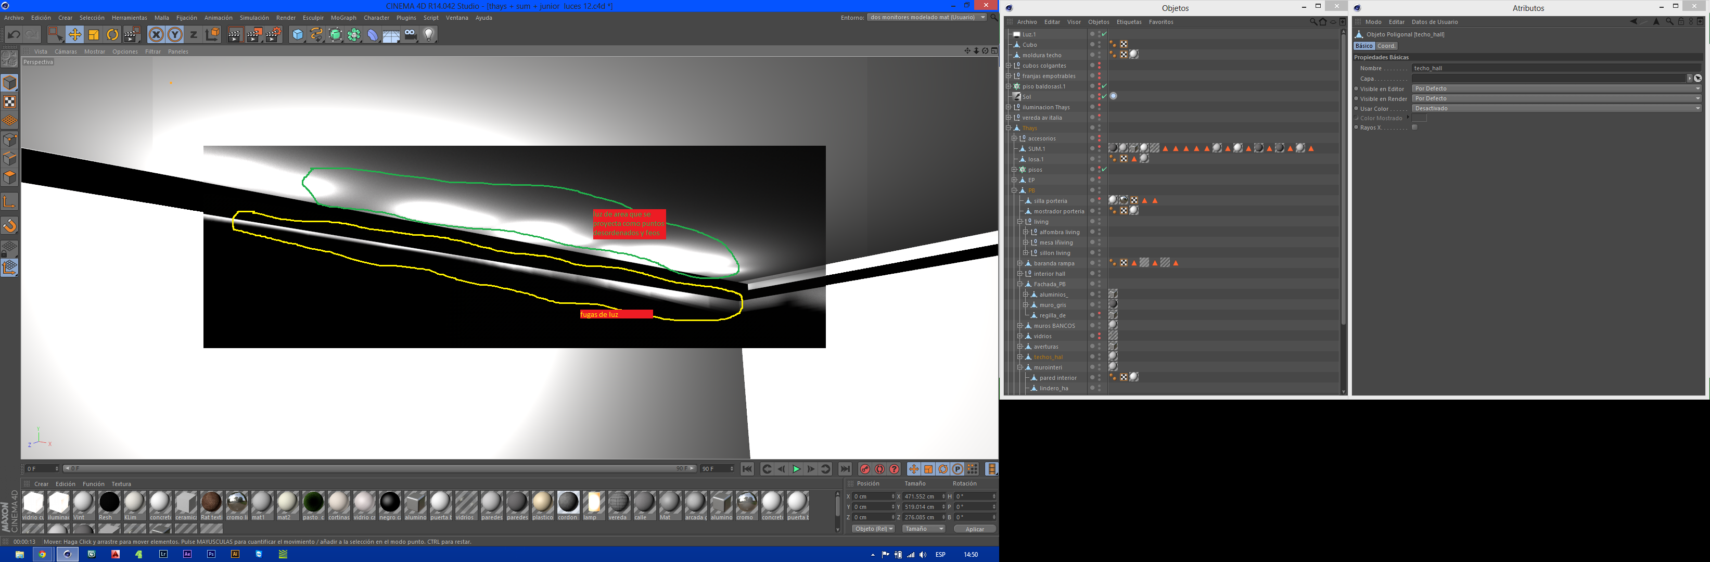The image size is (1710, 562).
Task: Toggle the X axis lock
Action: 156,34
